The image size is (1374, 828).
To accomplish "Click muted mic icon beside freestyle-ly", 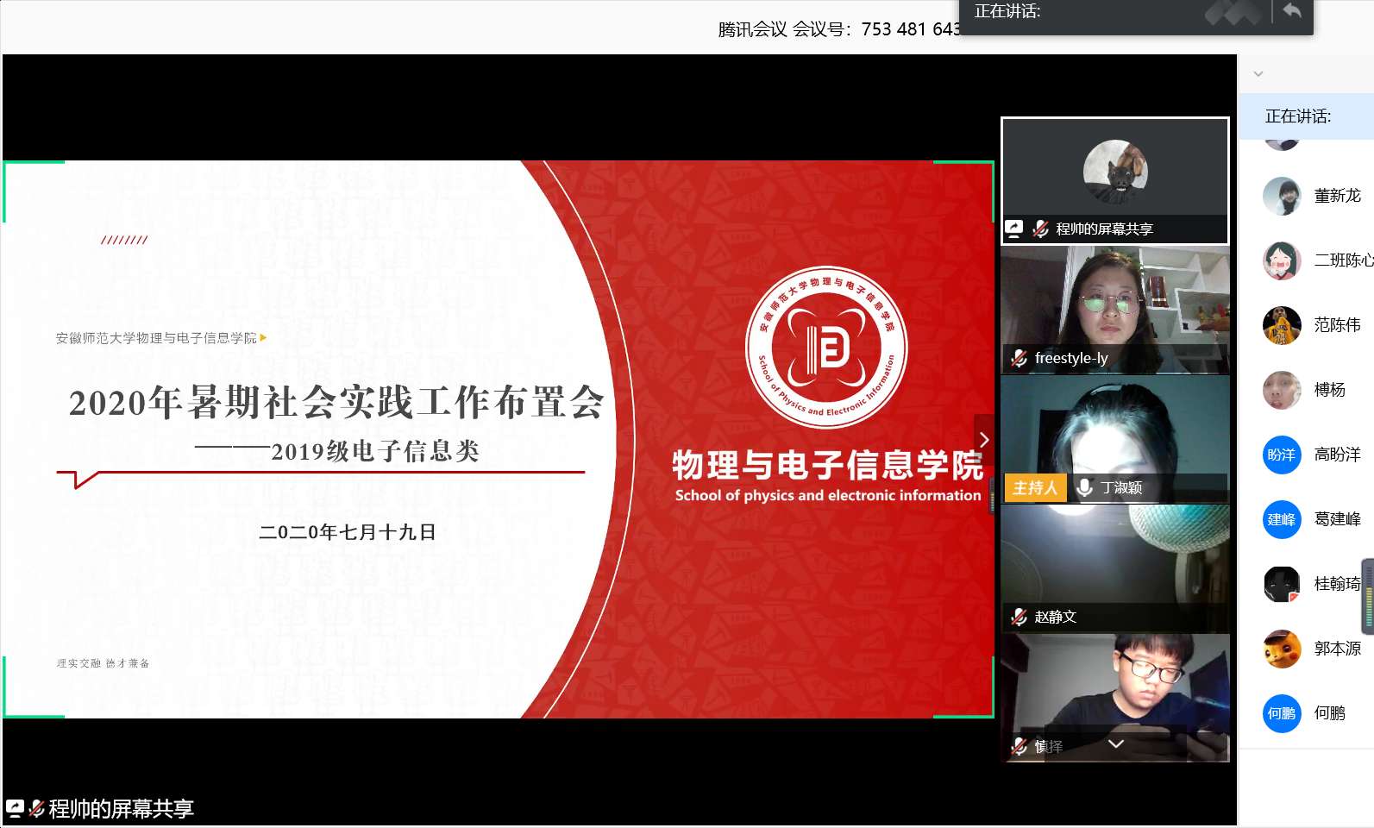I will (1019, 358).
